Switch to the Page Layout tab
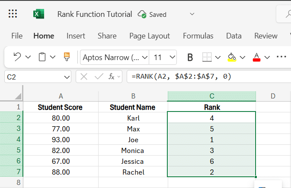Image resolution: width=291 pixels, height=188 pixels. [150, 36]
